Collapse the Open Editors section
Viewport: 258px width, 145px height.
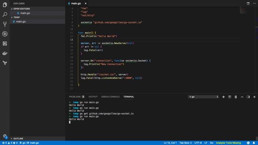pos(37,9)
